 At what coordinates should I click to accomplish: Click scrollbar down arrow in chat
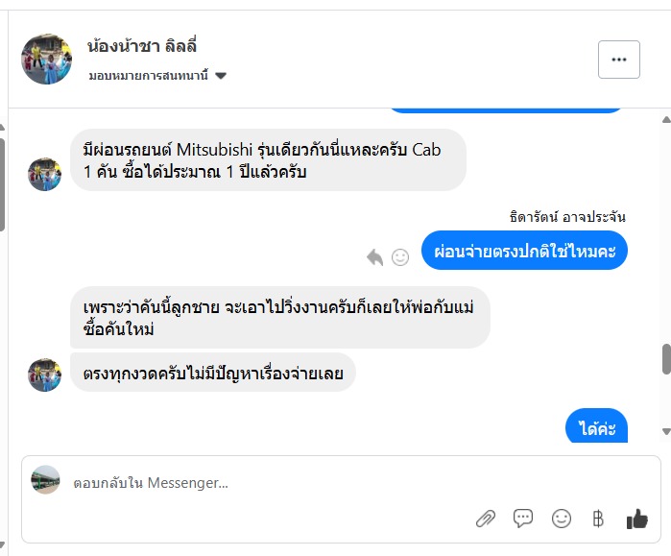click(665, 431)
